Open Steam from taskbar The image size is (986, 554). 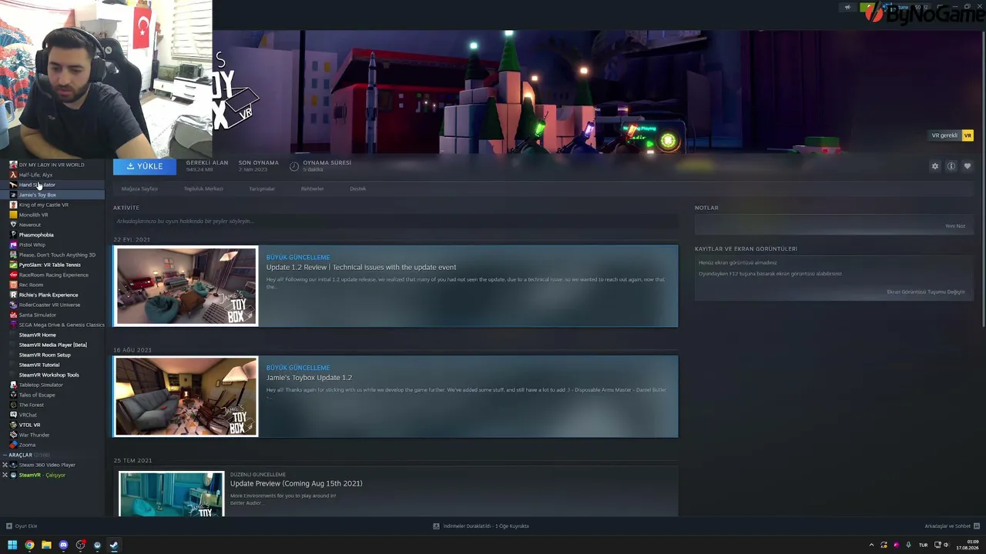click(x=113, y=546)
